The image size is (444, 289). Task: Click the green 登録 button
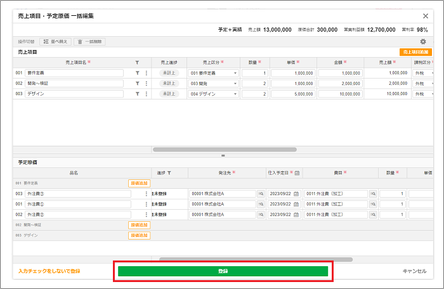[223, 271]
